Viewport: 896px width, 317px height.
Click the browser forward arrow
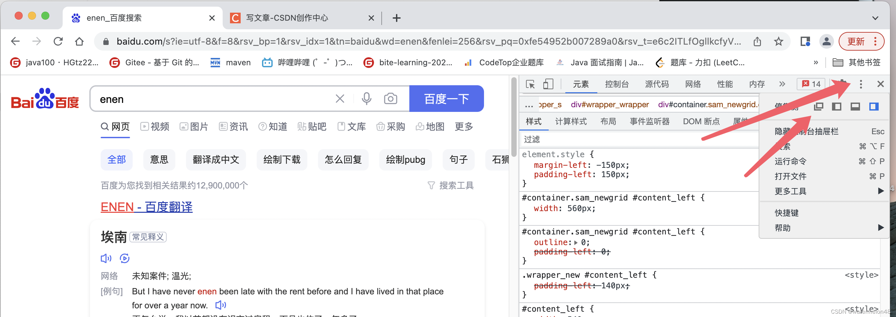tap(37, 41)
